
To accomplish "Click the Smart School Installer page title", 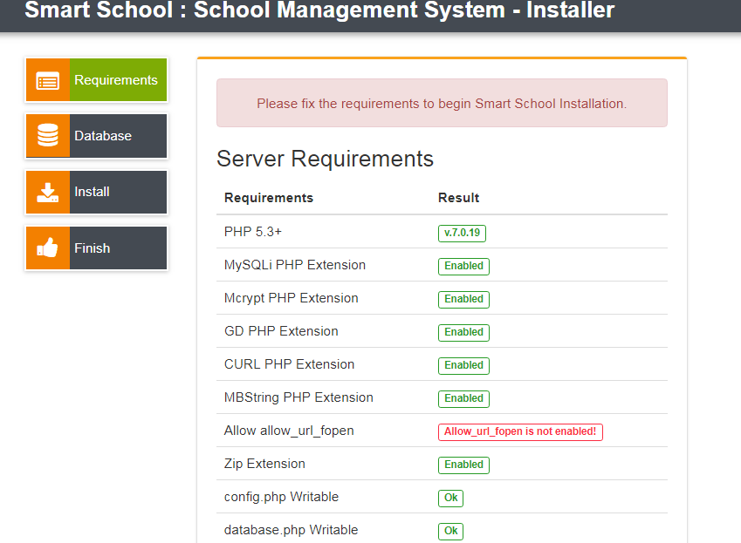I will point(319,11).
